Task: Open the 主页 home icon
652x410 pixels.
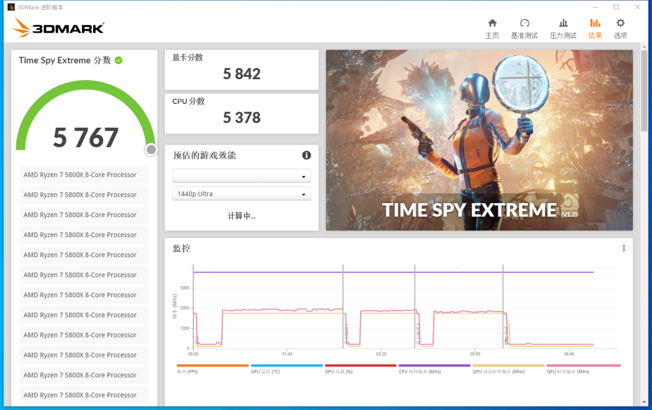Action: pos(492,23)
